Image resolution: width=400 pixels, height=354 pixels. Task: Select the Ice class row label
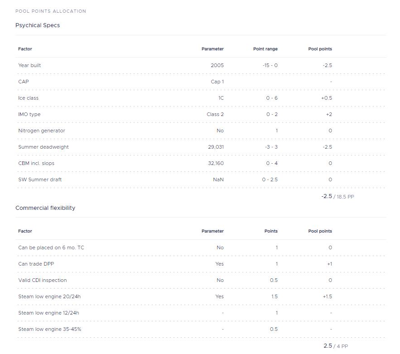[29, 98]
